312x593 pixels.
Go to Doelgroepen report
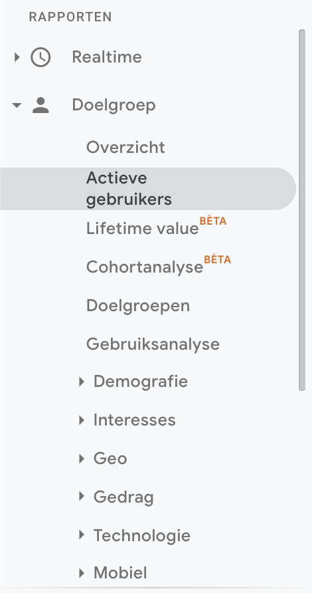138,306
